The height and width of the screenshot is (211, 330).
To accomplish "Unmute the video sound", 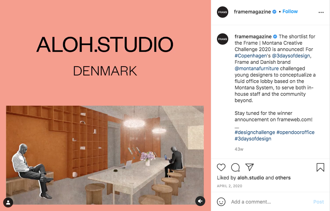I will 200,201.
